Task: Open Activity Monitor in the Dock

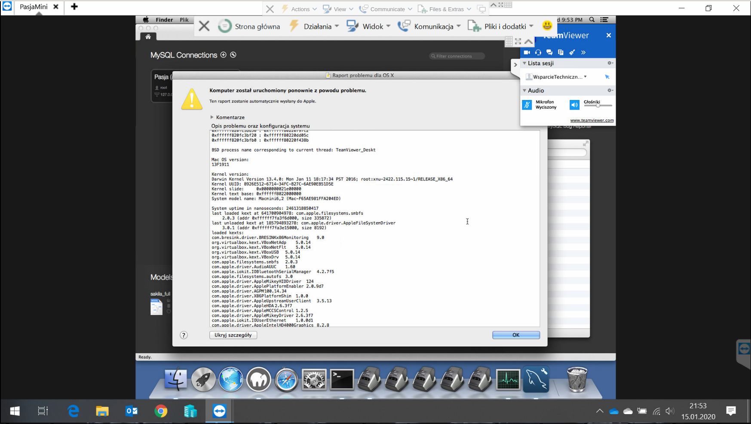Action: click(508, 380)
